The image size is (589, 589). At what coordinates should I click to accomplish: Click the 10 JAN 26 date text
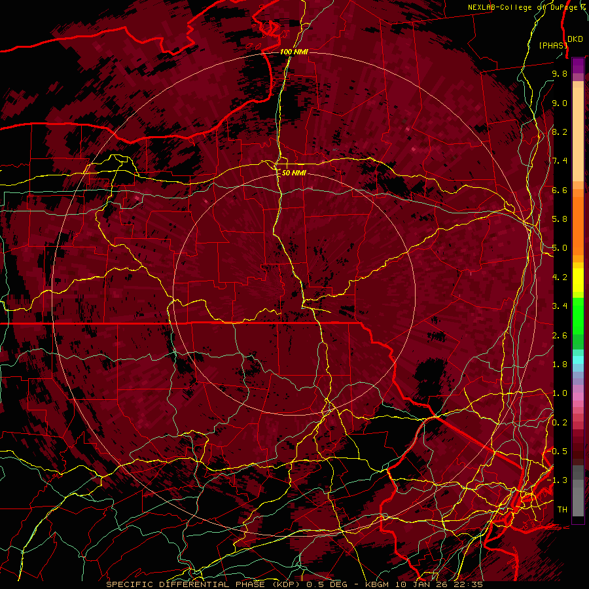point(422,584)
